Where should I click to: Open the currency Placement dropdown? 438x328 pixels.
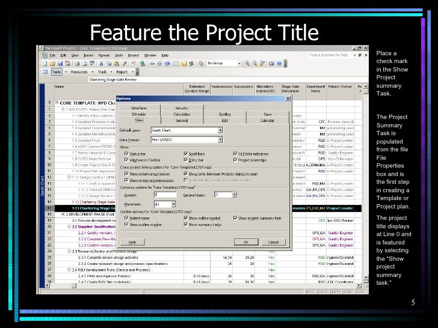[173, 204]
